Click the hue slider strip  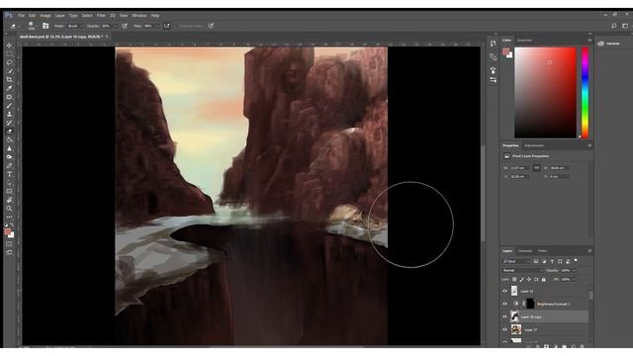click(x=585, y=92)
